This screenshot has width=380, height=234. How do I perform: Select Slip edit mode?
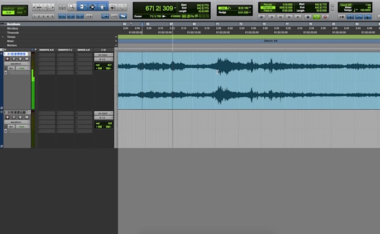(x=8, y=12)
